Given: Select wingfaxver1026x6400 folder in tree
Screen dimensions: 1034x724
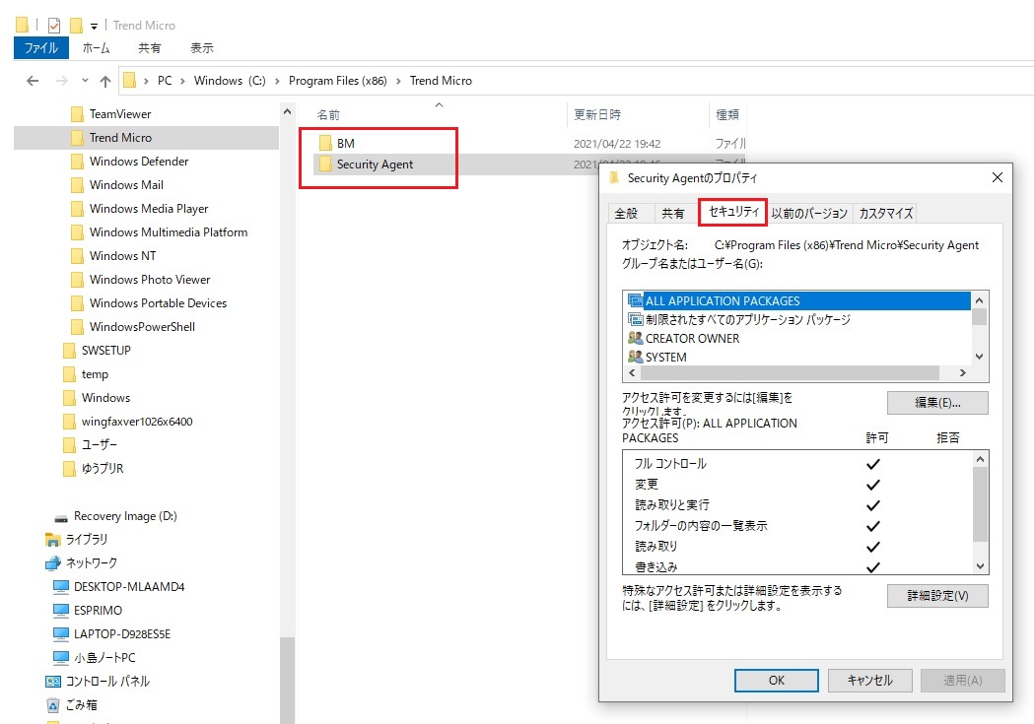Looking at the screenshot, I should (136, 422).
